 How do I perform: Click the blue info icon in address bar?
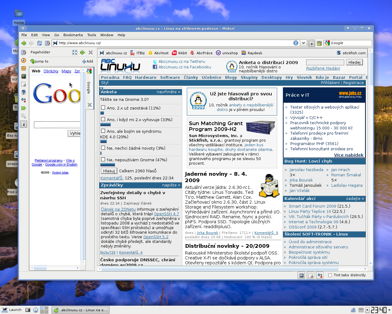click(x=296, y=43)
